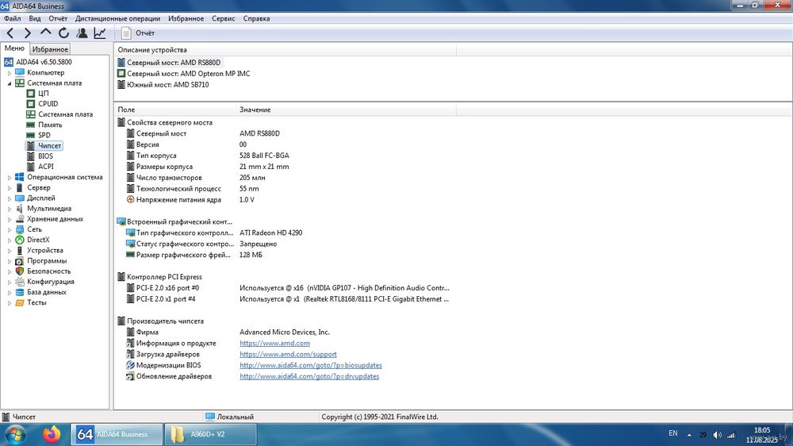Launch Firefox from the taskbar

[x=51, y=434]
